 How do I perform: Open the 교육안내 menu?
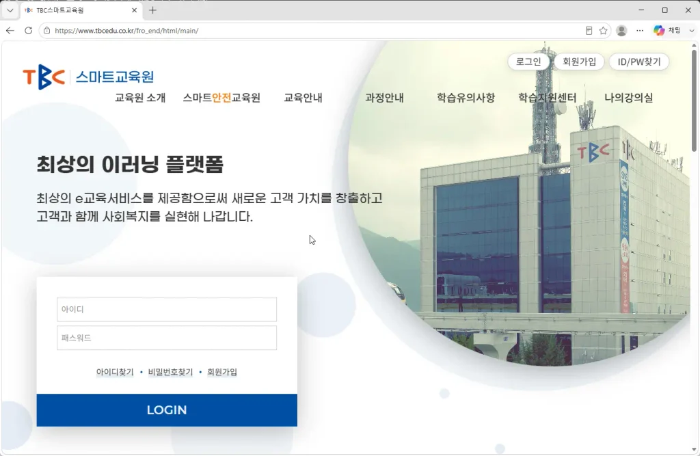pyautogui.click(x=303, y=97)
